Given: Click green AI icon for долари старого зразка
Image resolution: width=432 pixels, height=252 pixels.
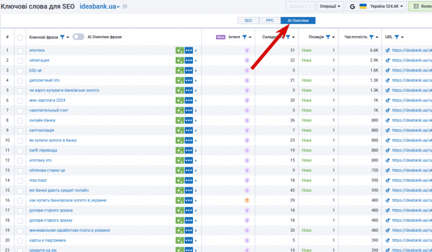Looking at the screenshot, I should (179, 210).
